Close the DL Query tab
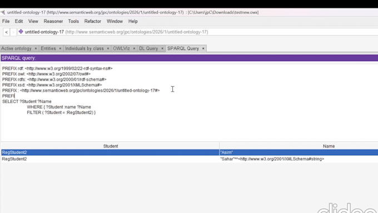The image size is (378, 213). point(162,48)
